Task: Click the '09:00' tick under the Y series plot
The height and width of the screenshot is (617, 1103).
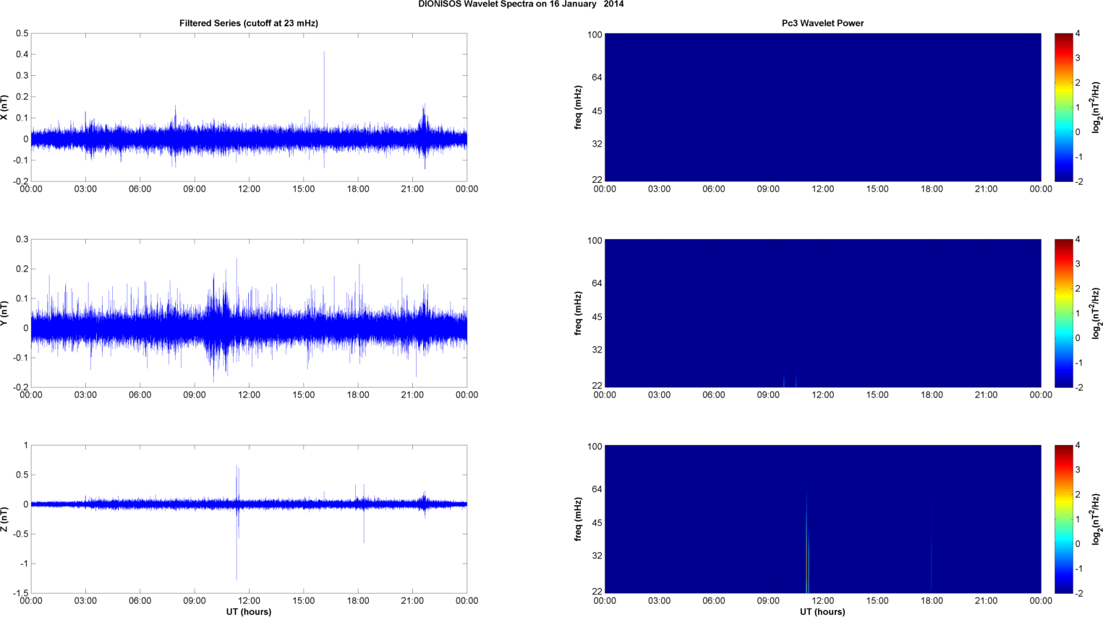Action: coord(195,394)
